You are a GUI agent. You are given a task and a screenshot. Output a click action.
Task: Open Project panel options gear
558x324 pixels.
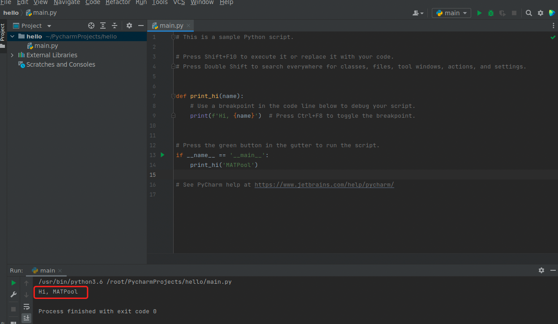129,26
